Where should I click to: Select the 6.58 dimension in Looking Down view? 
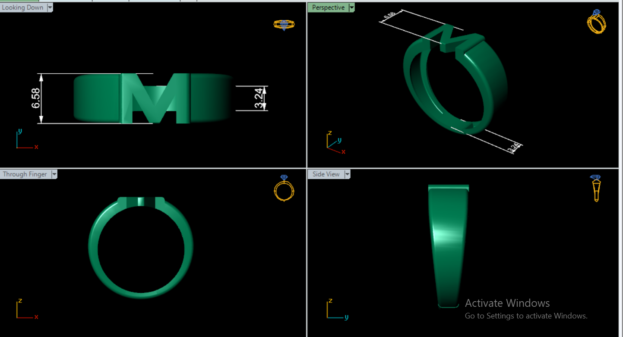point(36,98)
